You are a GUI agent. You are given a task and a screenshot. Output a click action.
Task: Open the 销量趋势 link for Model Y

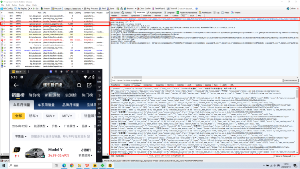(x=86, y=155)
